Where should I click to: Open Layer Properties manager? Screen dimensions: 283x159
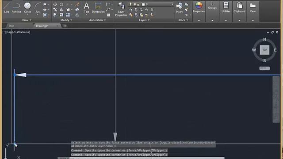121,9
